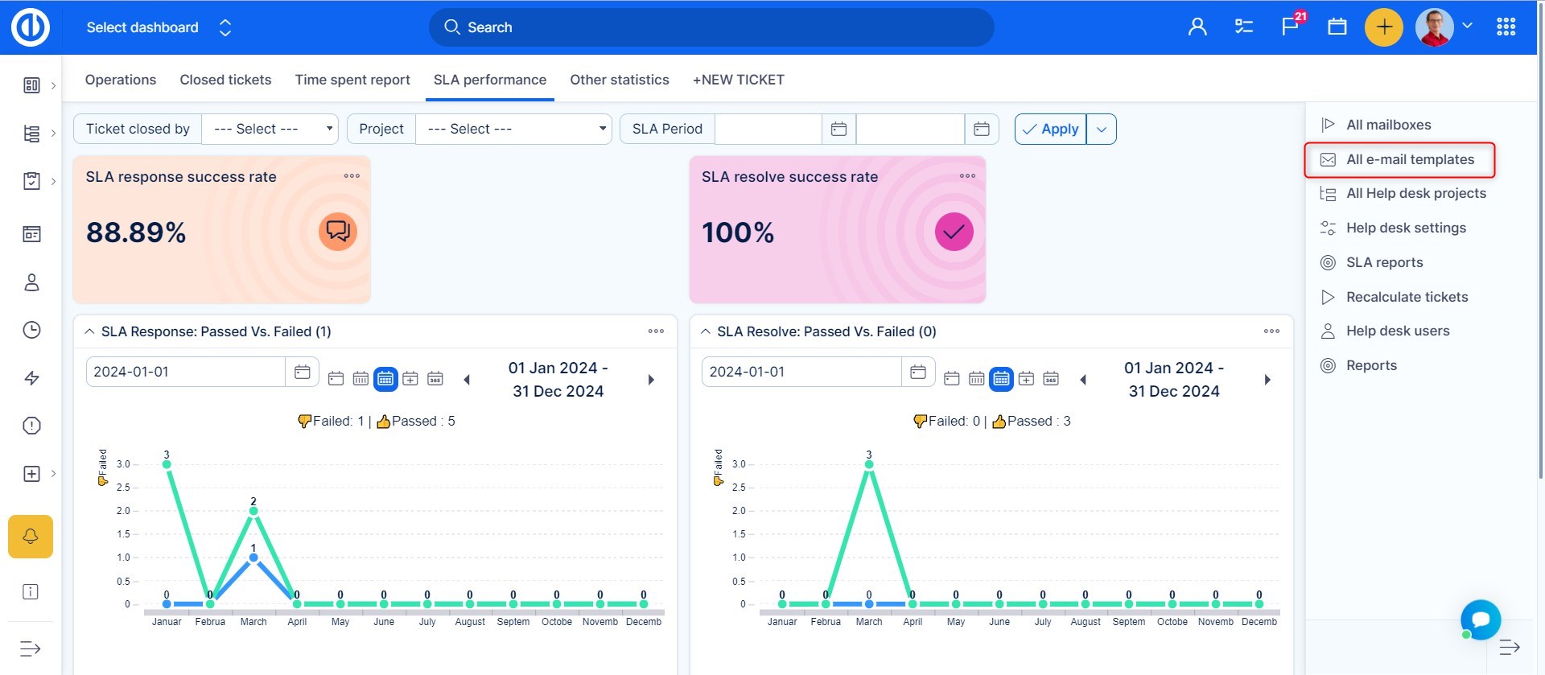Open the time tracking clock icon in sidebar
Screen dimensions: 1545x675
[x=31, y=330]
